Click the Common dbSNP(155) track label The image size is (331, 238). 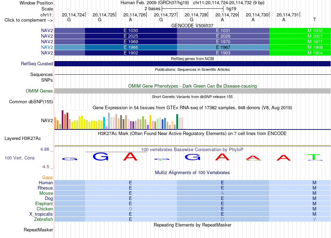pyautogui.click(x=31, y=102)
